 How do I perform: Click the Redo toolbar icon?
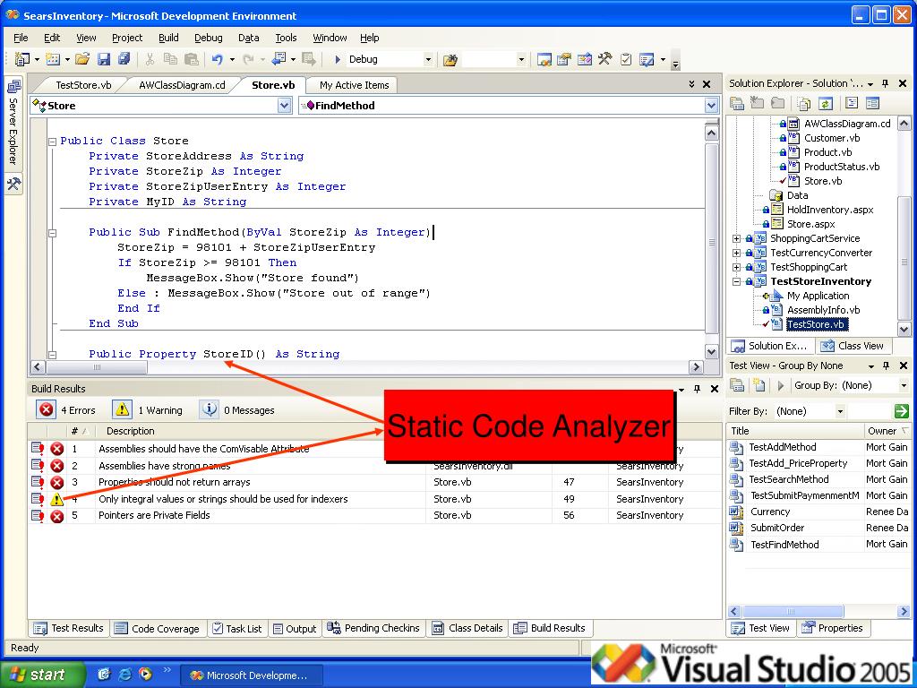(249, 59)
